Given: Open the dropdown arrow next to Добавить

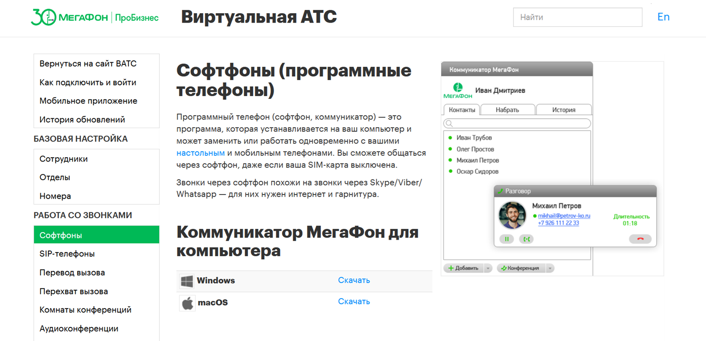Looking at the screenshot, I should [x=488, y=268].
